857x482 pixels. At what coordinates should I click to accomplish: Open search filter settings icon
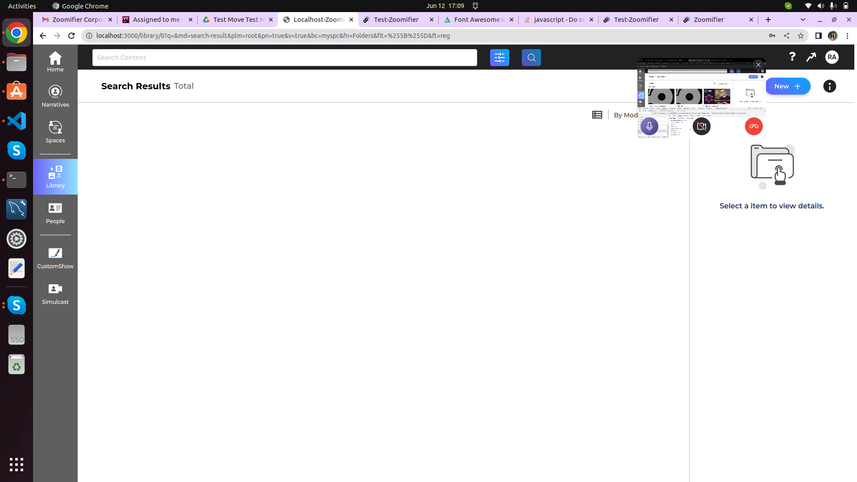point(499,58)
